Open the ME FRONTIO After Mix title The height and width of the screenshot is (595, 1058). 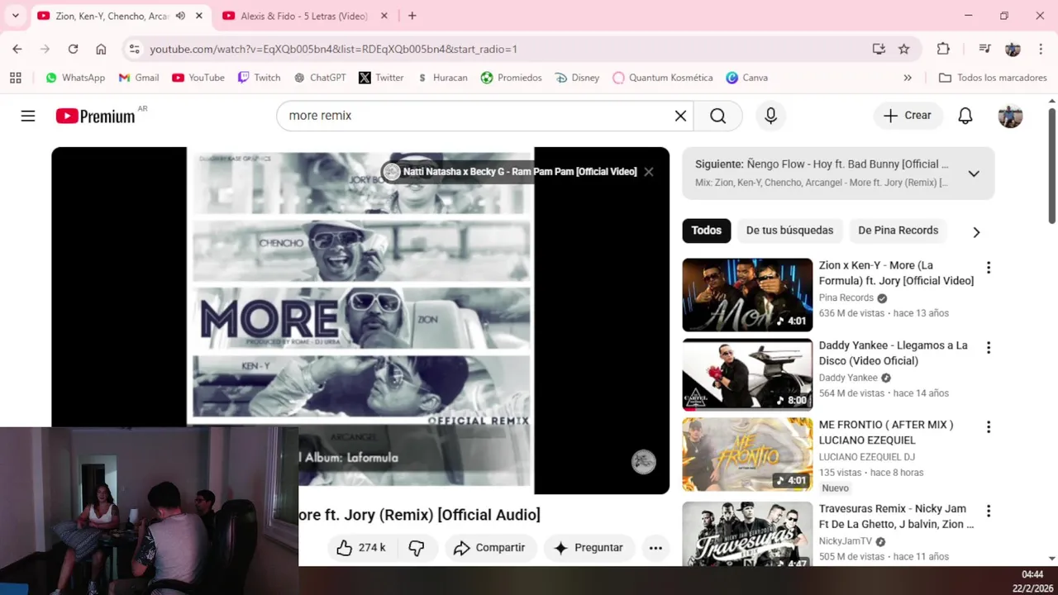(x=886, y=432)
